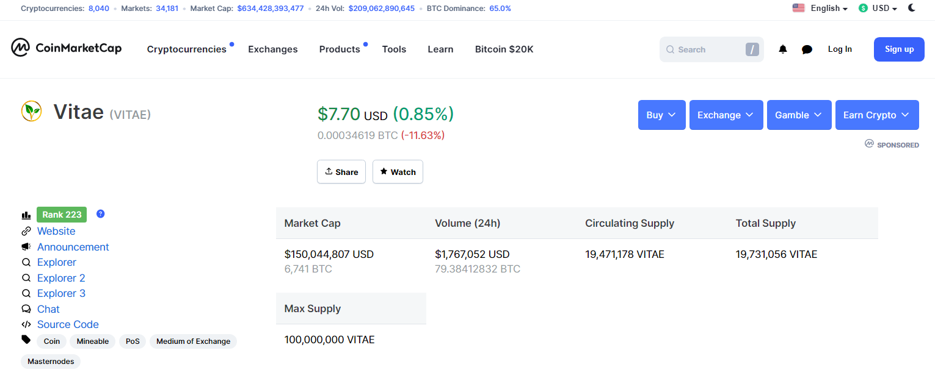Expand the Exchange dropdown button

726,115
